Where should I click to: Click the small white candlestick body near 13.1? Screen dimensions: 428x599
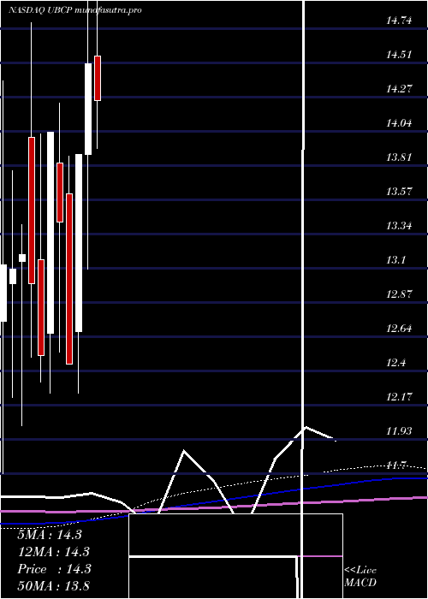13,276
